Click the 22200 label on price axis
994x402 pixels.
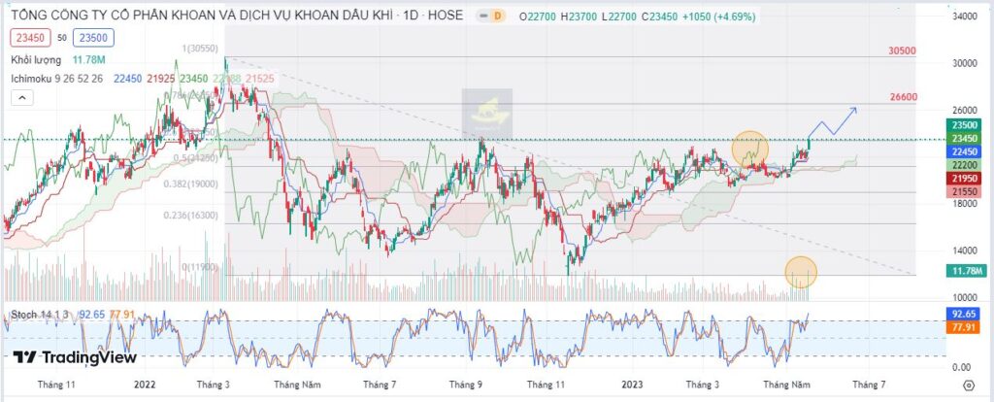pyautogui.click(x=964, y=165)
